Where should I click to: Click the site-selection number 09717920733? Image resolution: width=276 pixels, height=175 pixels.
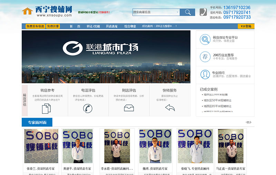237,17
